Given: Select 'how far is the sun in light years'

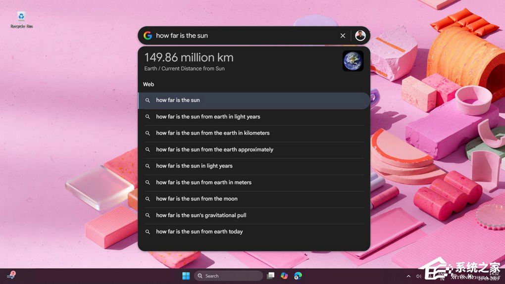Looking at the screenshot, I should 254,166.
